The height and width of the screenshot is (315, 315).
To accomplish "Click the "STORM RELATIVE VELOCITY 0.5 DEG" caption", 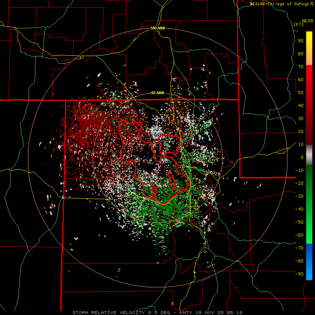I will tap(121, 313).
